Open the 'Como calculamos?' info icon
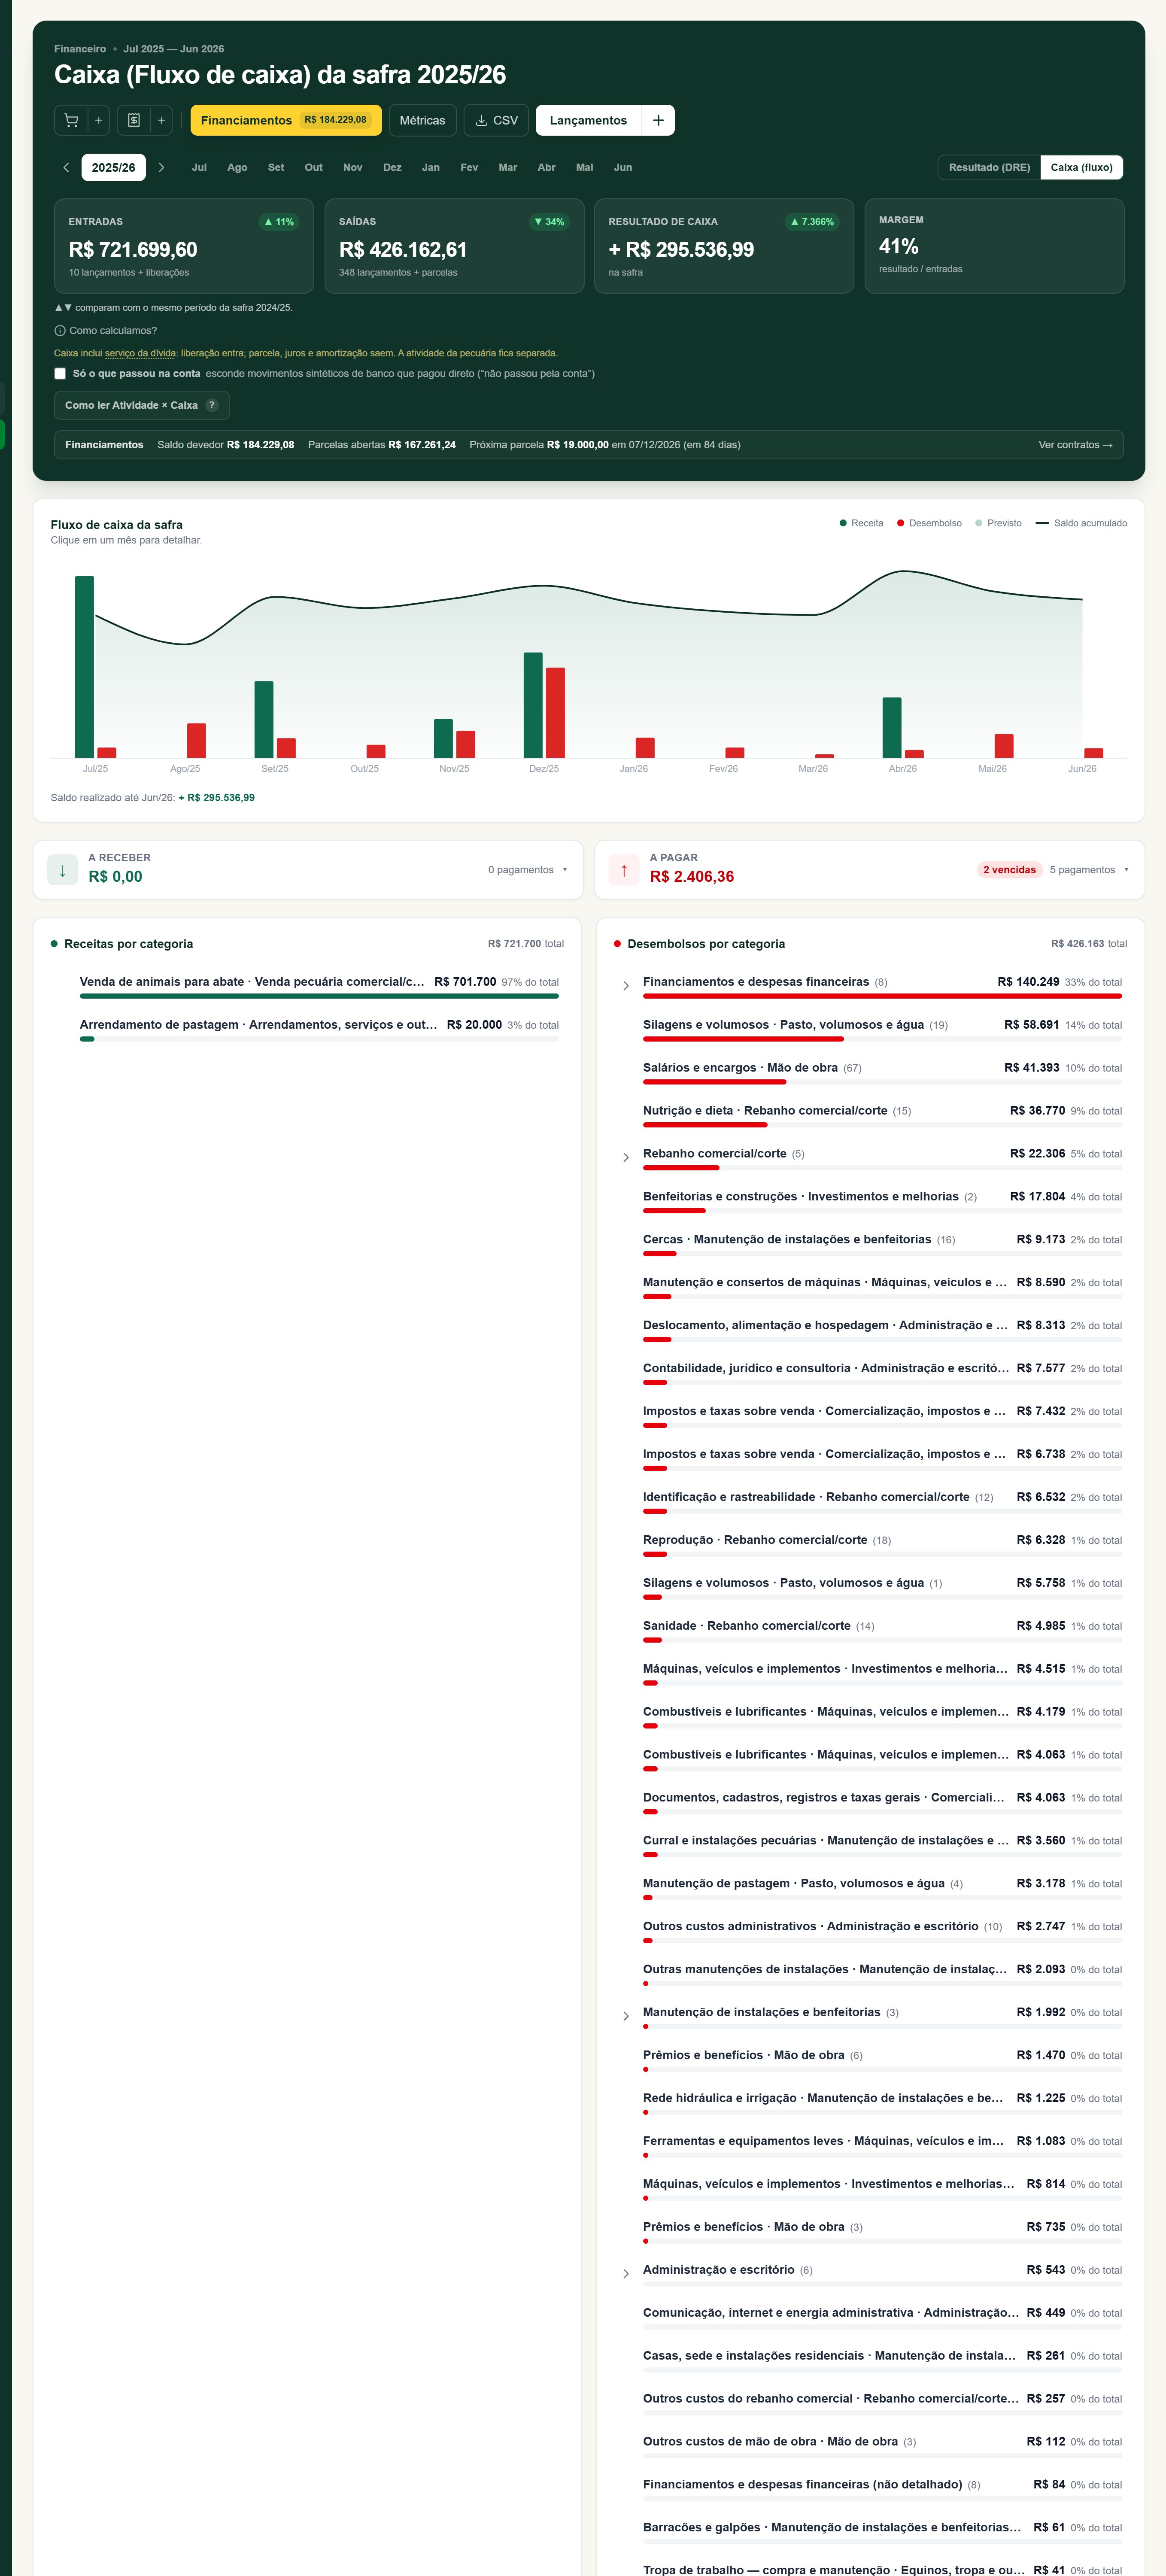This screenshot has height=2576, width=1166. click(x=60, y=331)
